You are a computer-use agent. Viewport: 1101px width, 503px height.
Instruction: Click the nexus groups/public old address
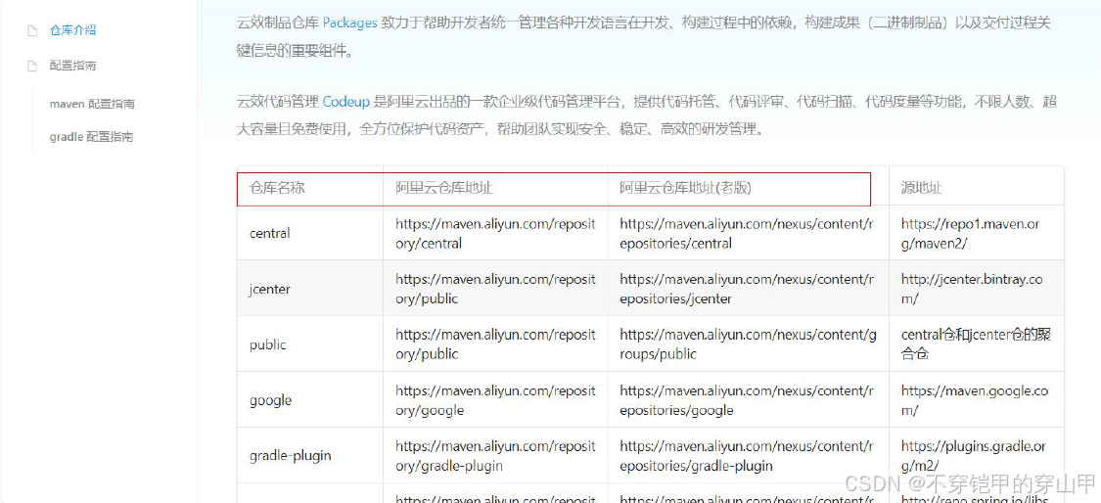[x=748, y=344]
